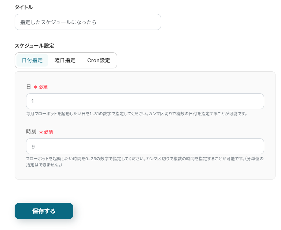This screenshot has height=230, width=281.
Task: Click the 必須 marker beside 時刻 label
Action: click(46, 132)
